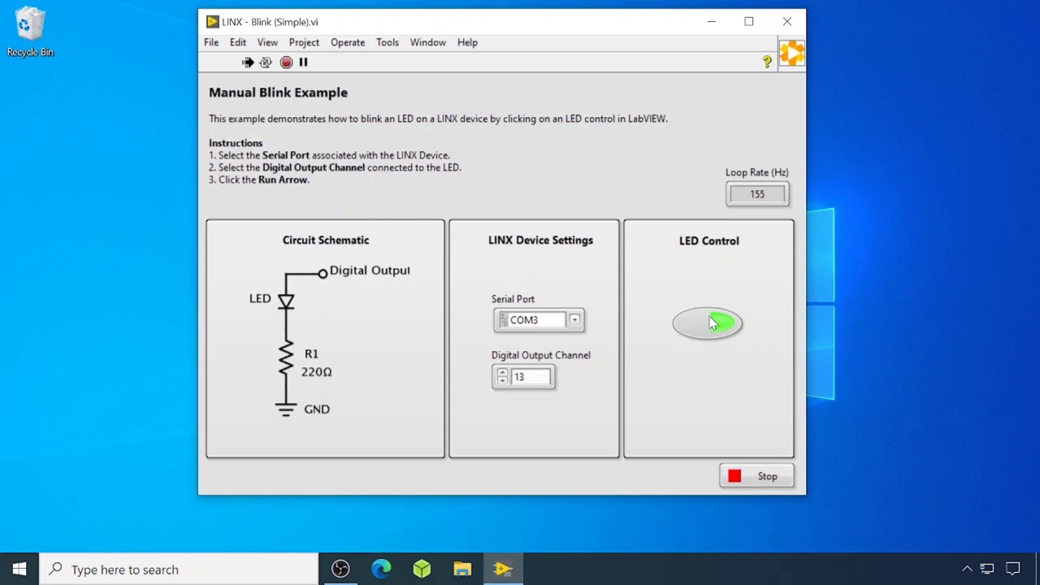Open the Operate menu
1040x585 pixels.
[x=348, y=42]
